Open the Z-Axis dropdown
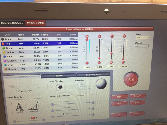Screen dimensions: 167x125 tap(142, 46)
